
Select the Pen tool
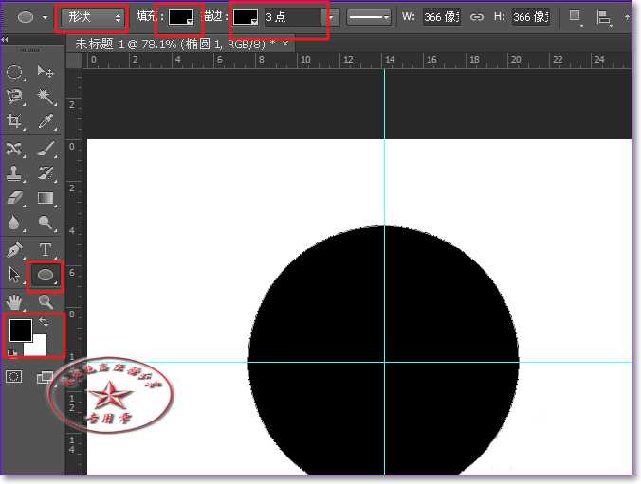[x=15, y=250]
